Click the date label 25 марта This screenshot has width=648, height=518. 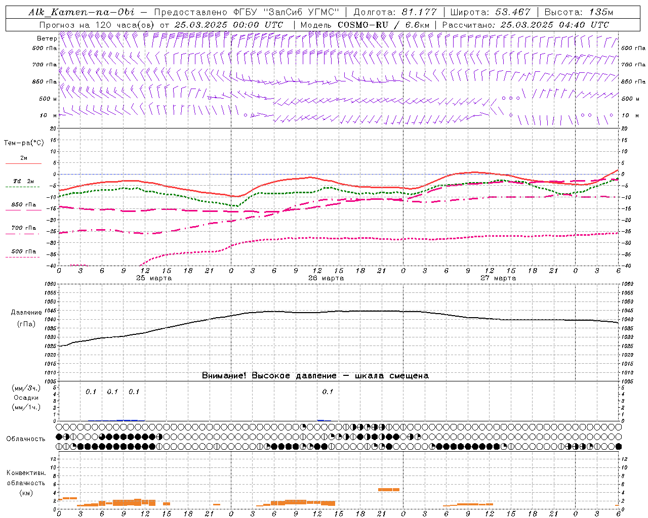point(154,278)
